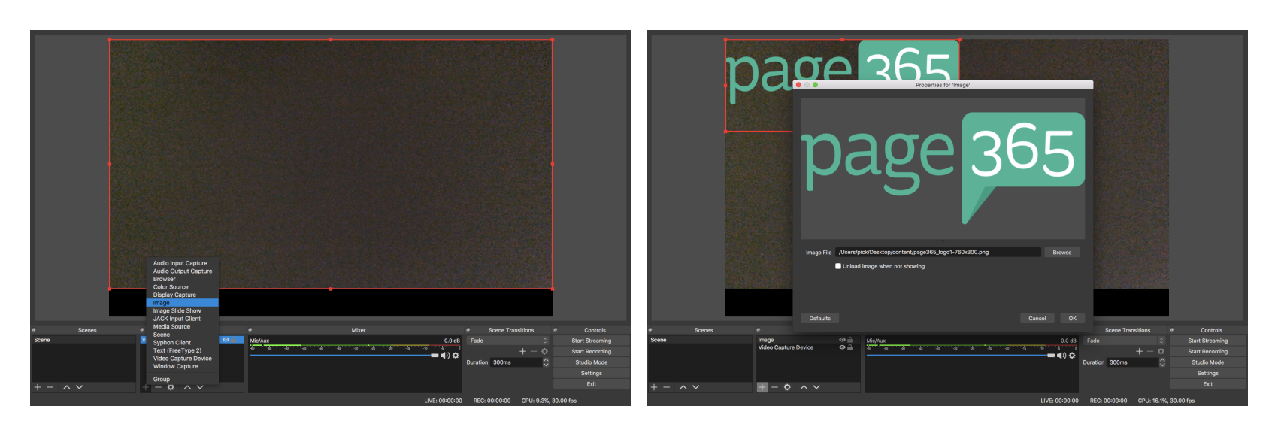This screenshot has width=1278, height=436.
Task: Click Mic/Aux volume slider in left window
Action: click(344, 356)
